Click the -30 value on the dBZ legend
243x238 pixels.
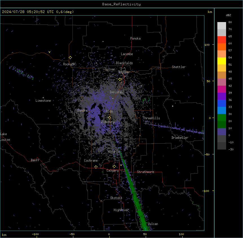pos(231,149)
